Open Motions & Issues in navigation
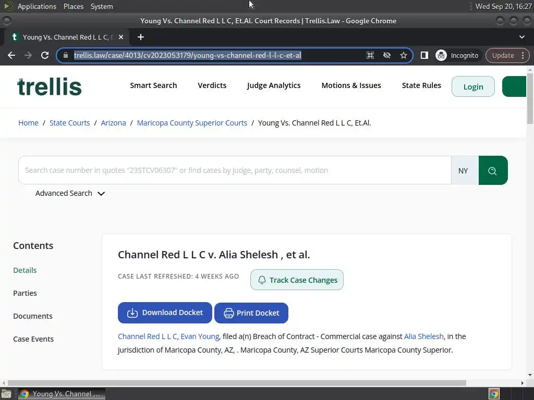 pos(351,85)
